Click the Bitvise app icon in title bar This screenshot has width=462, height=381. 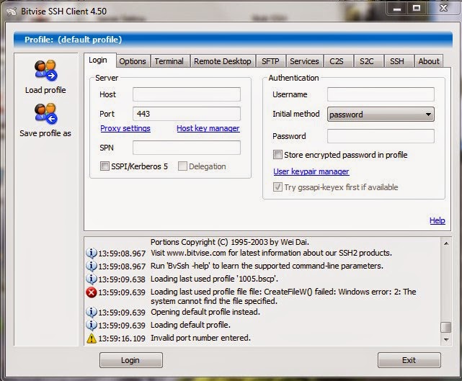(12, 12)
